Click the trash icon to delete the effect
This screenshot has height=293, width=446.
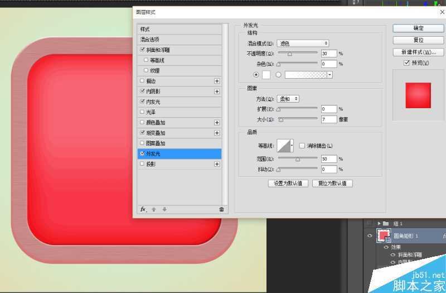[x=221, y=209]
